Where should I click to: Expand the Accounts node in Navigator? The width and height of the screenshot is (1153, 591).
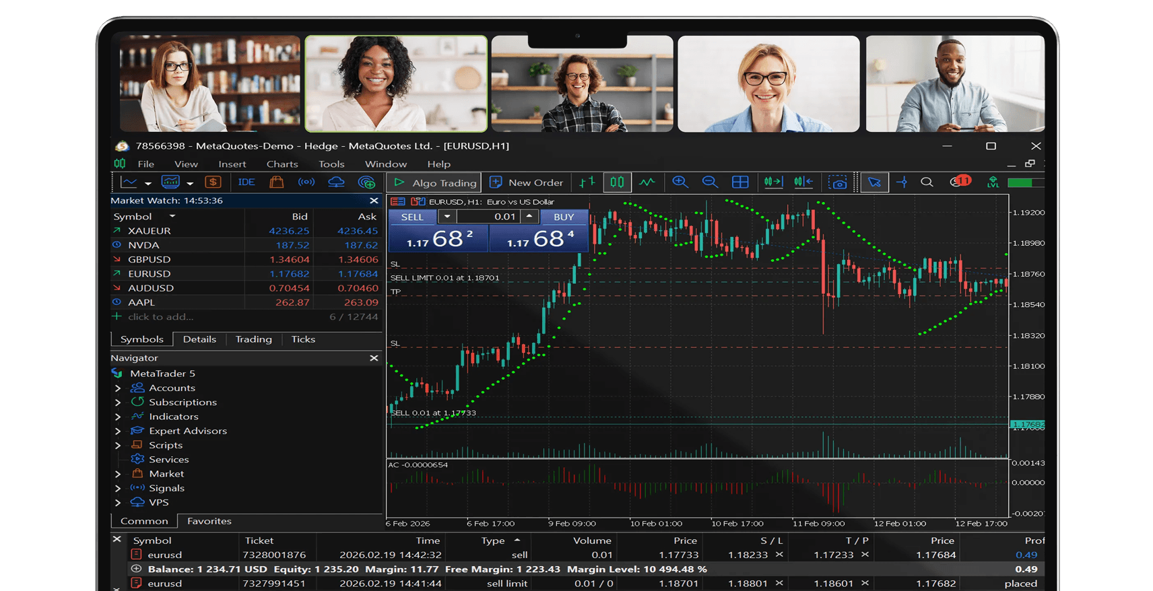(x=118, y=388)
